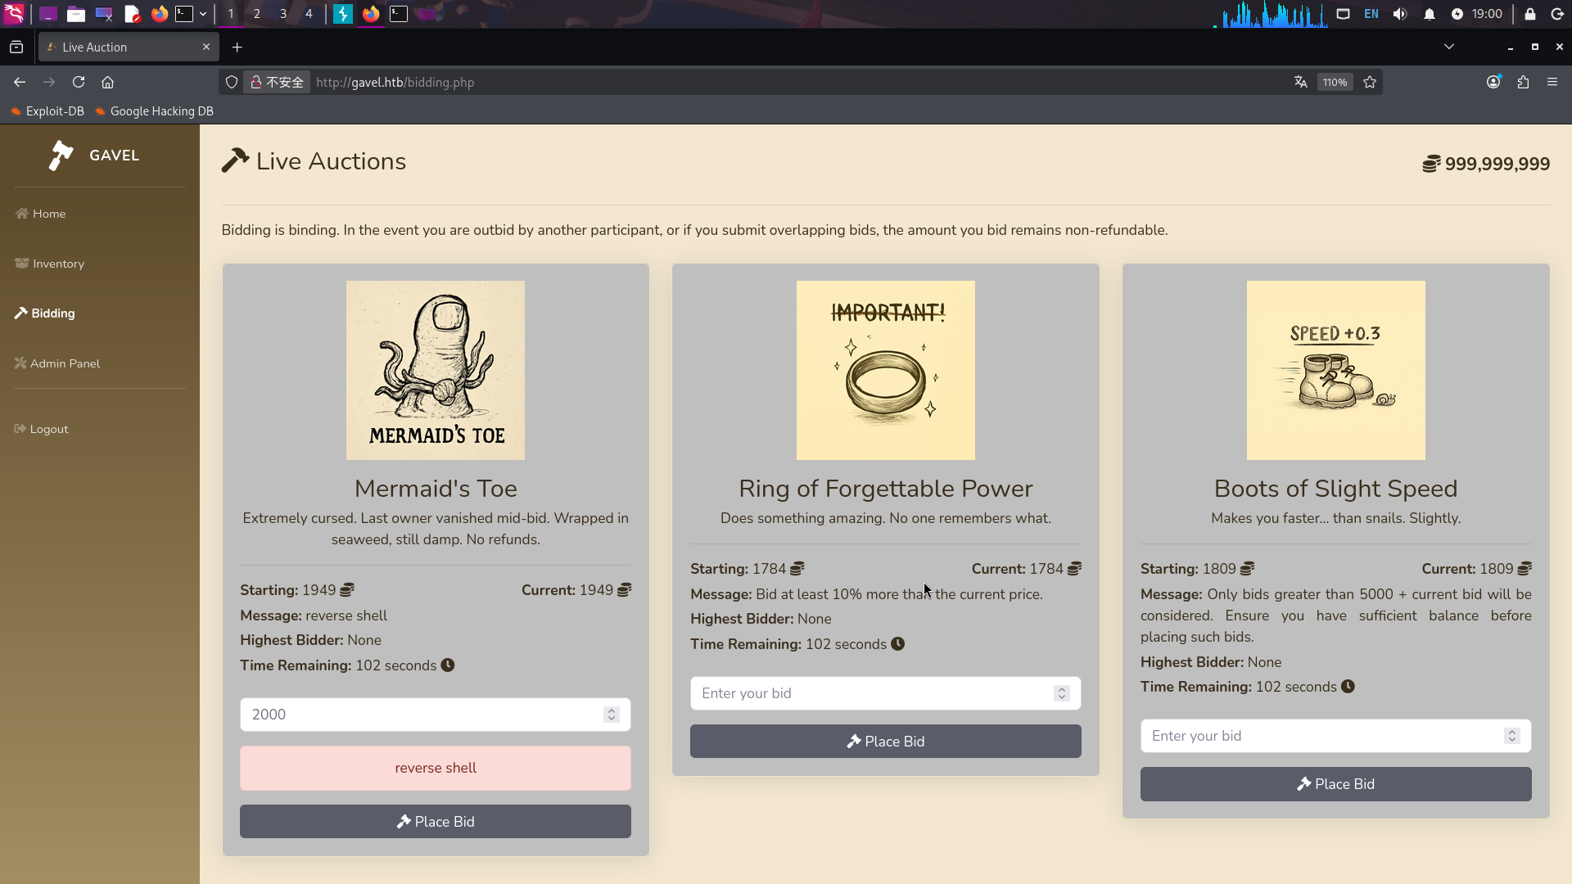Place bid on Ring of Forgettable Power

click(x=885, y=742)
